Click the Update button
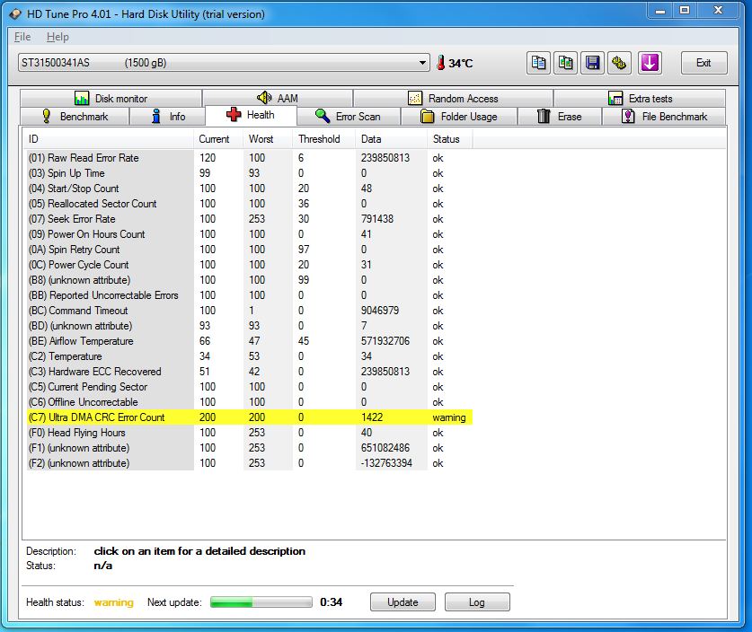This screenshot has height=632, width=752. tap(403, 602)
